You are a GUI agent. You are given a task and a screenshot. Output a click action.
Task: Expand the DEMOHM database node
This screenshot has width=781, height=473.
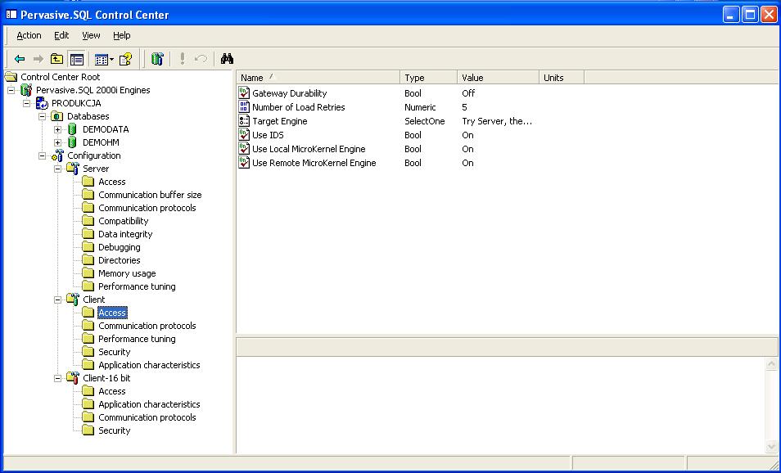(58, 143)
